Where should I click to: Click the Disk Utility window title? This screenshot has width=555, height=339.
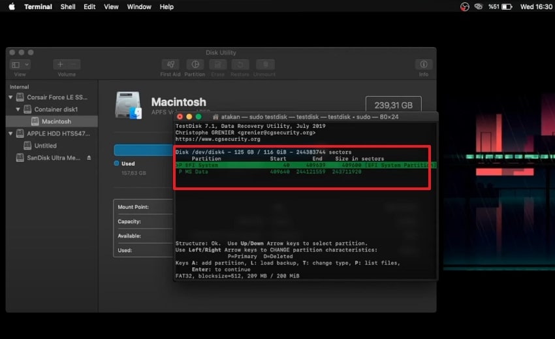point(221,52)
